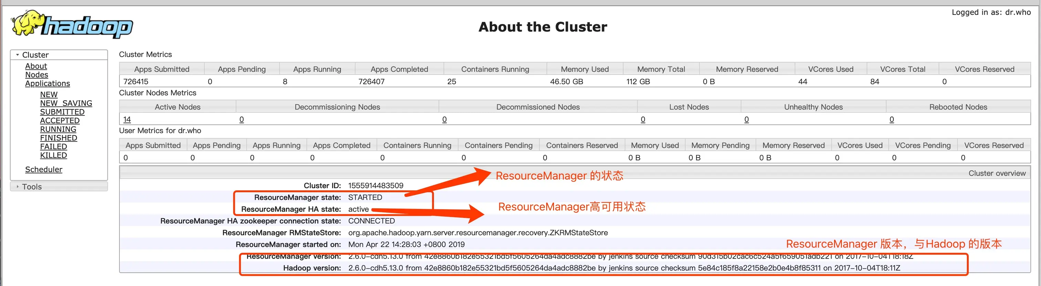The width and height of the screenshot is (1041, 286).
Task: Expand the Tools sidebar section
Action: [59, 186]
